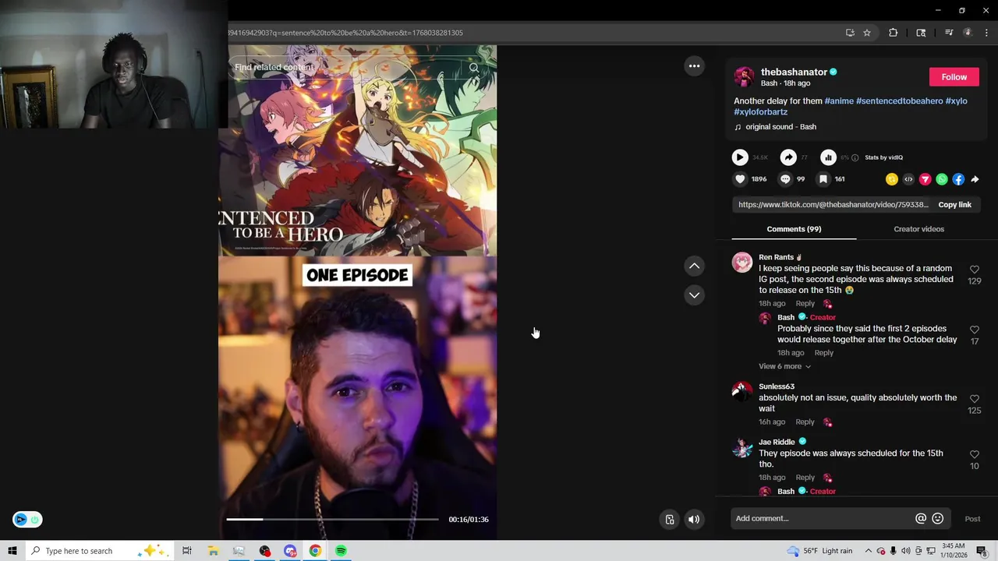Click the info icon beside engagement percent
The height and width of the screenshot is (561, 998).
pos(855,157)
